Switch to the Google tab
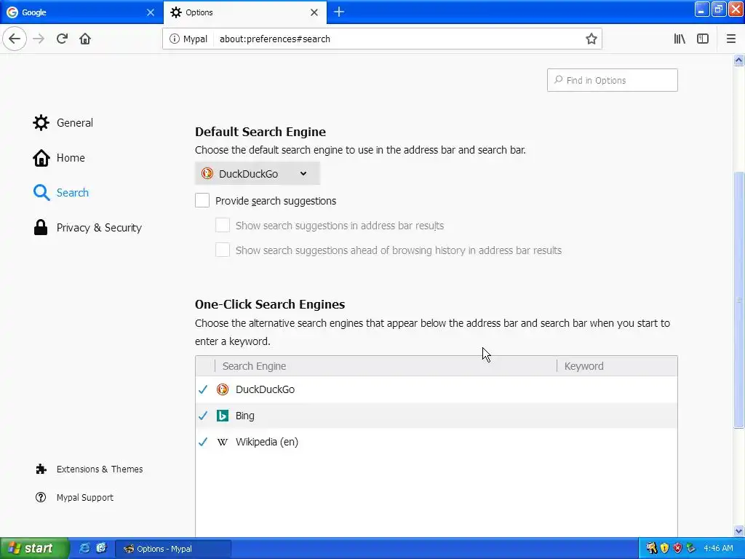 click(x=81, y=12)
